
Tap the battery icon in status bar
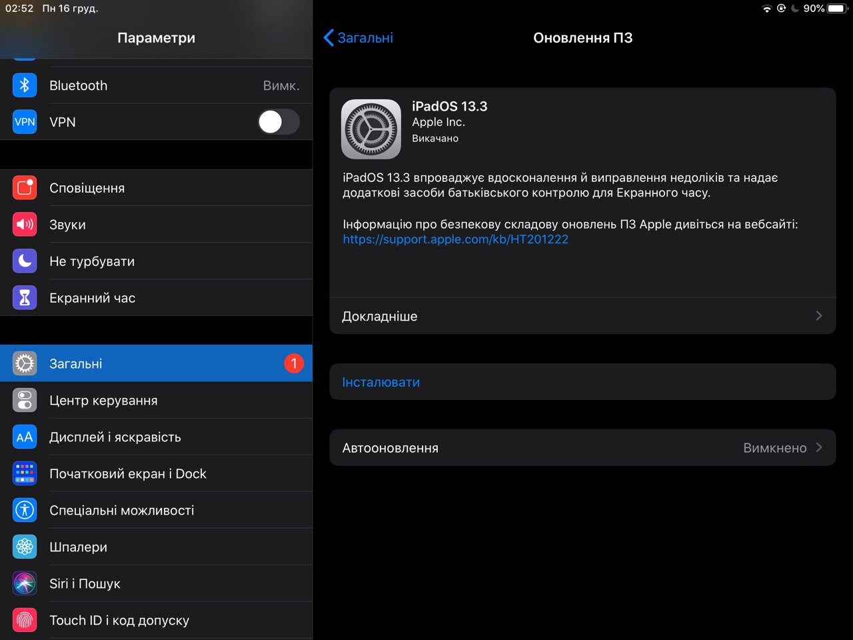click(838, 9)
